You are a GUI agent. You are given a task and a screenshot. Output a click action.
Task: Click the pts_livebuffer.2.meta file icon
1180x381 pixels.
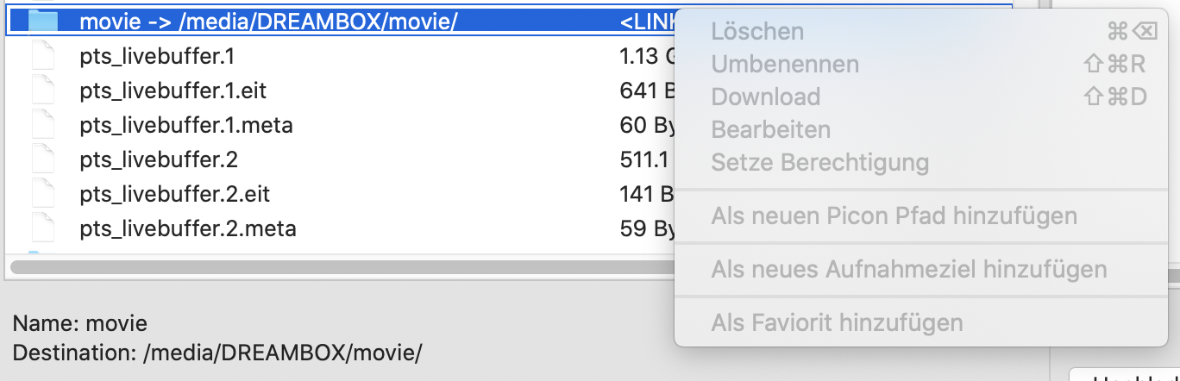pyautogui.click(x=42, y=229)
